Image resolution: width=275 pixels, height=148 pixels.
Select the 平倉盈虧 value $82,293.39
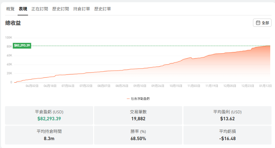click(49, 119)
